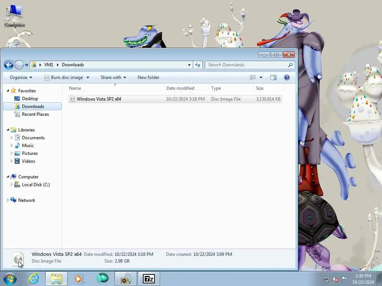382x286 pixels.
Task: Sort by the Size column header
Action: [x=268, y=88]
